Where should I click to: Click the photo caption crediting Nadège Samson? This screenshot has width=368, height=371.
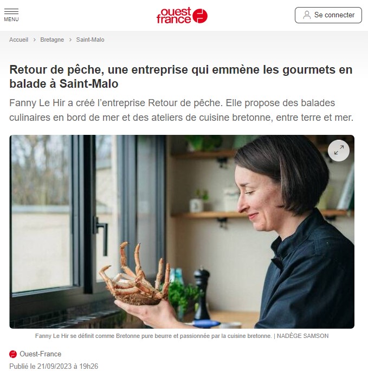(x=182, y=336)
